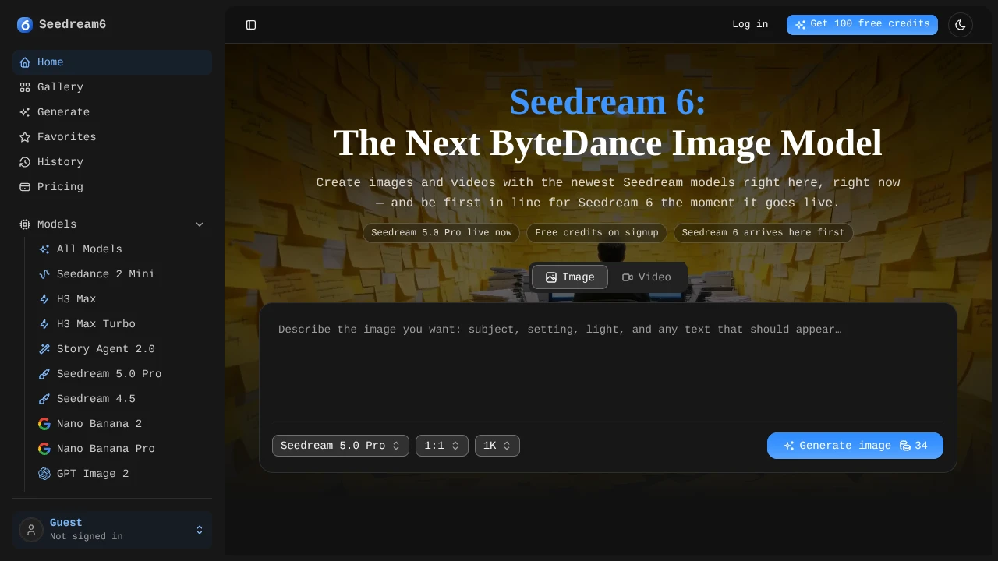Switch to the Image tab

click(x=570, y=277)
